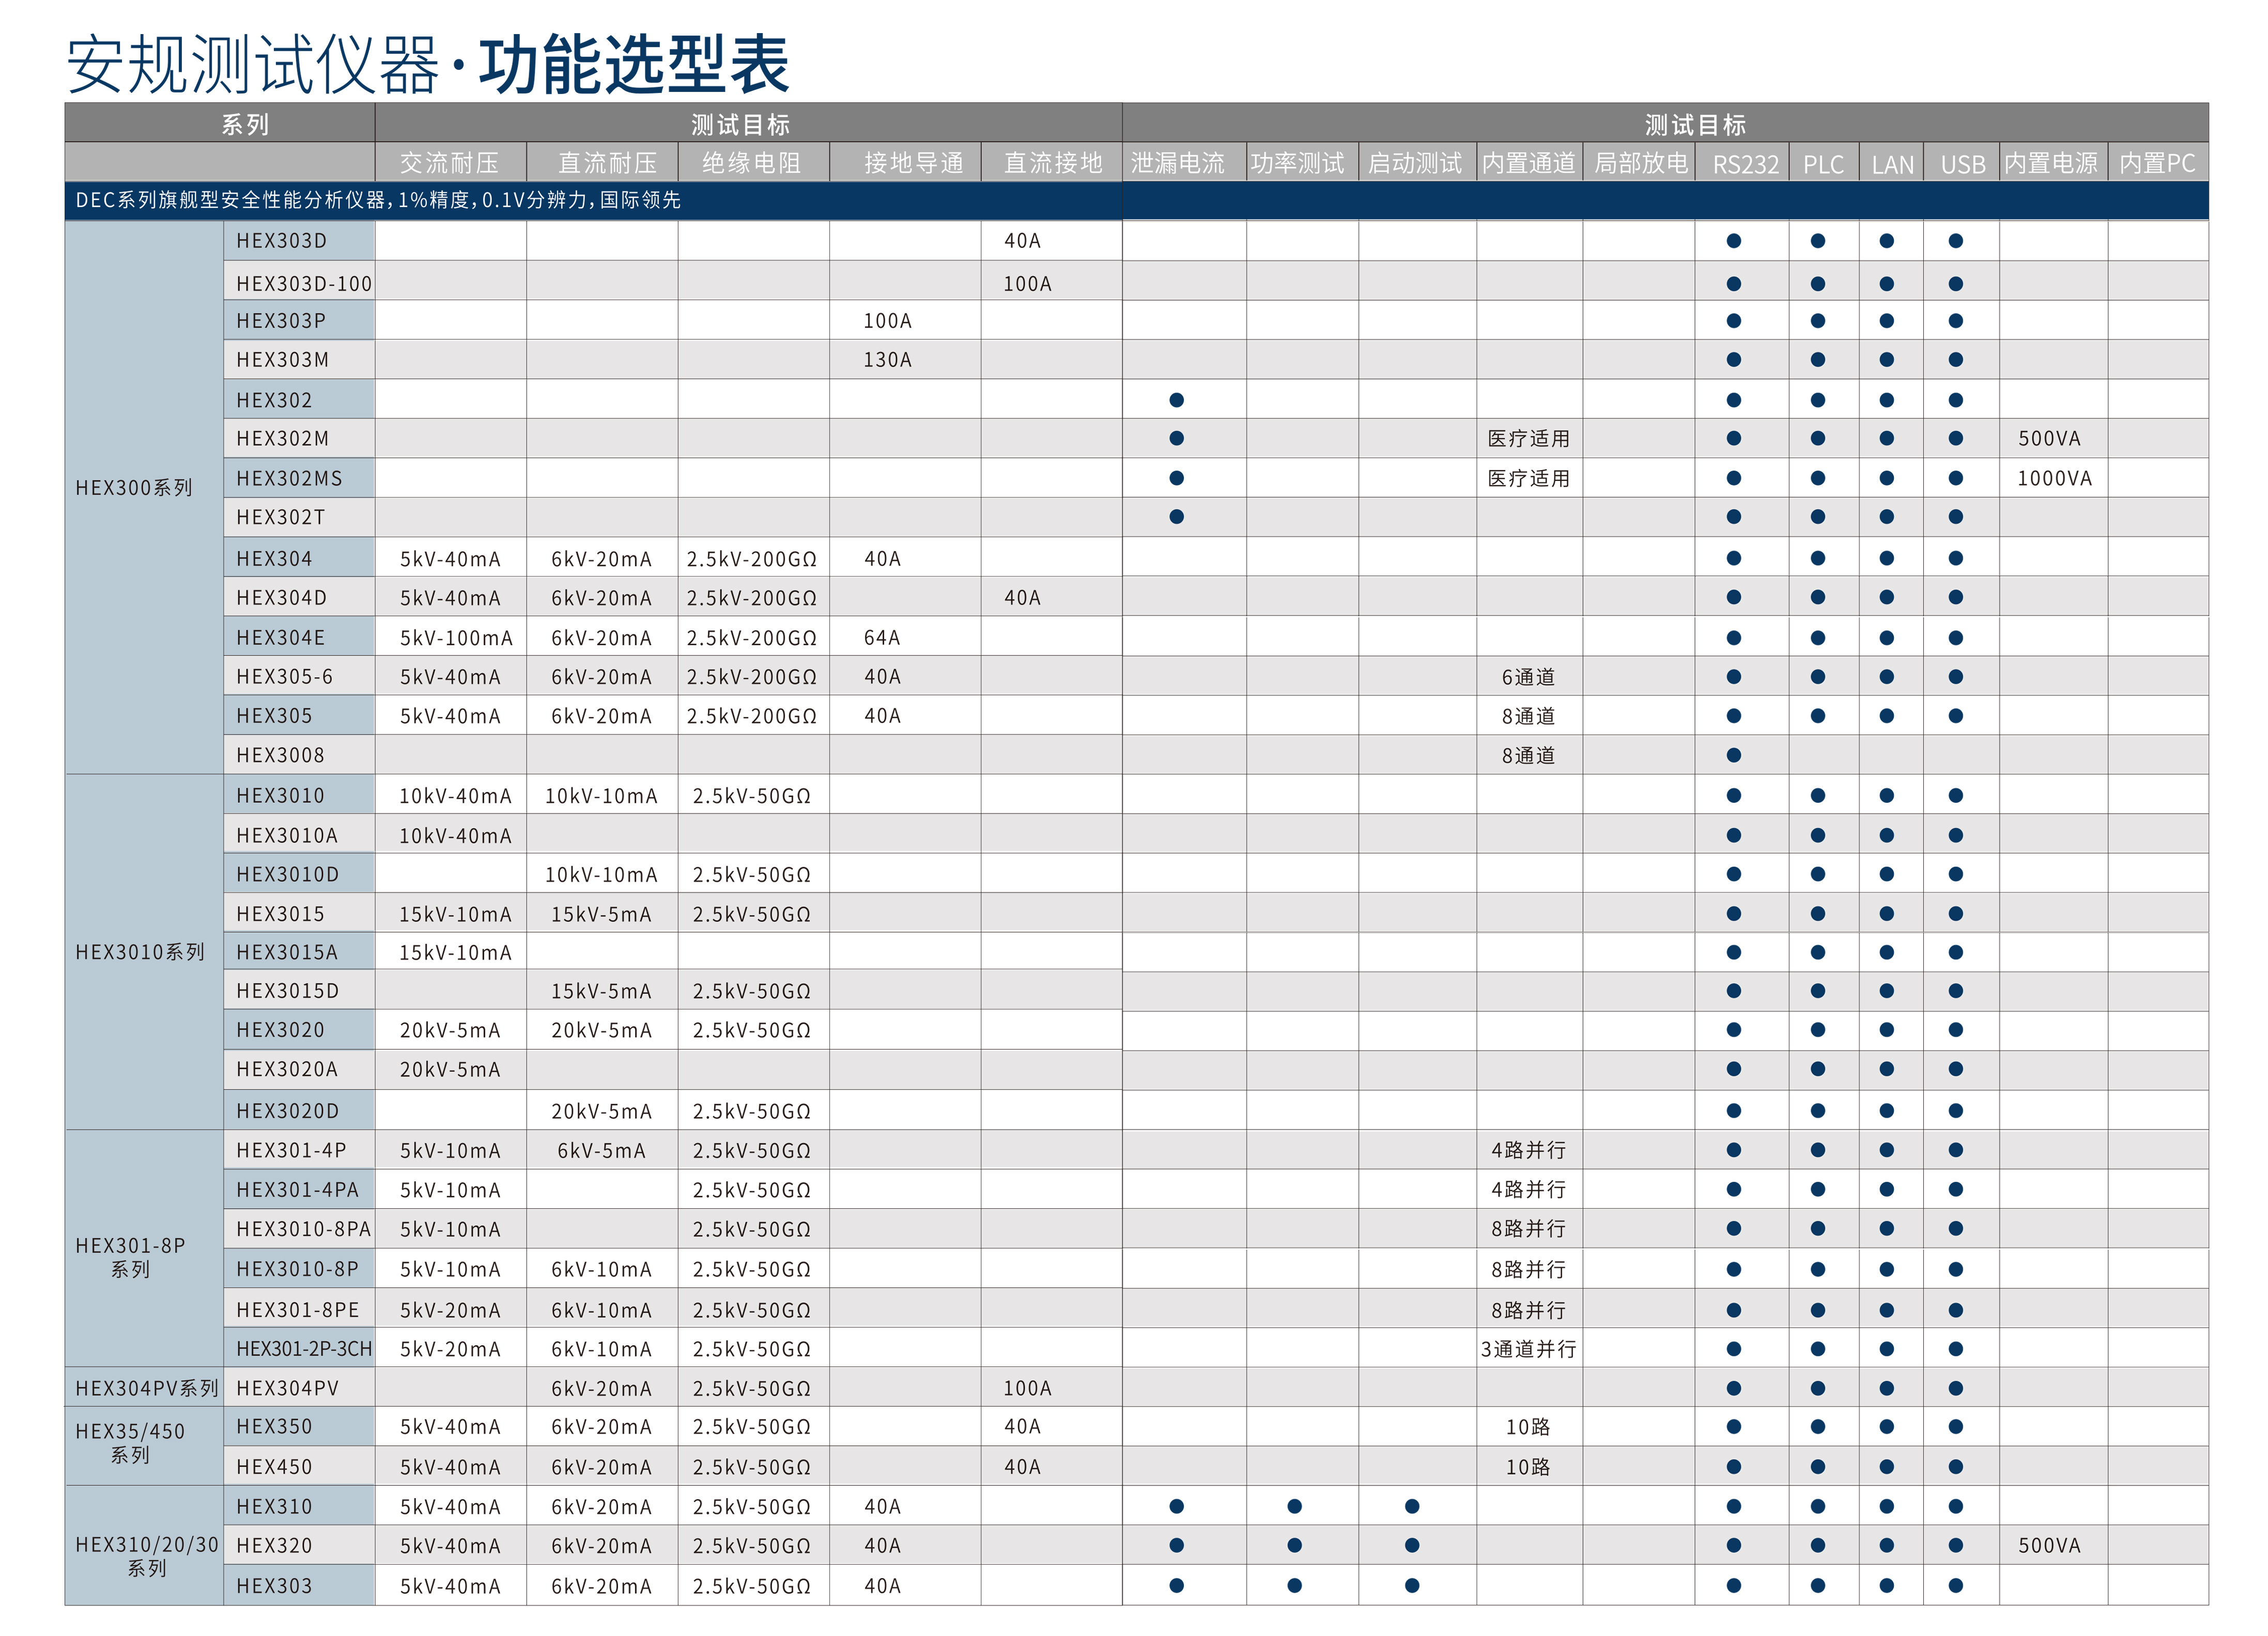This screenshot has width=2268, height=1636.
Task: Select the HEX3008 model cell
Action: click(x=299, y=756)
